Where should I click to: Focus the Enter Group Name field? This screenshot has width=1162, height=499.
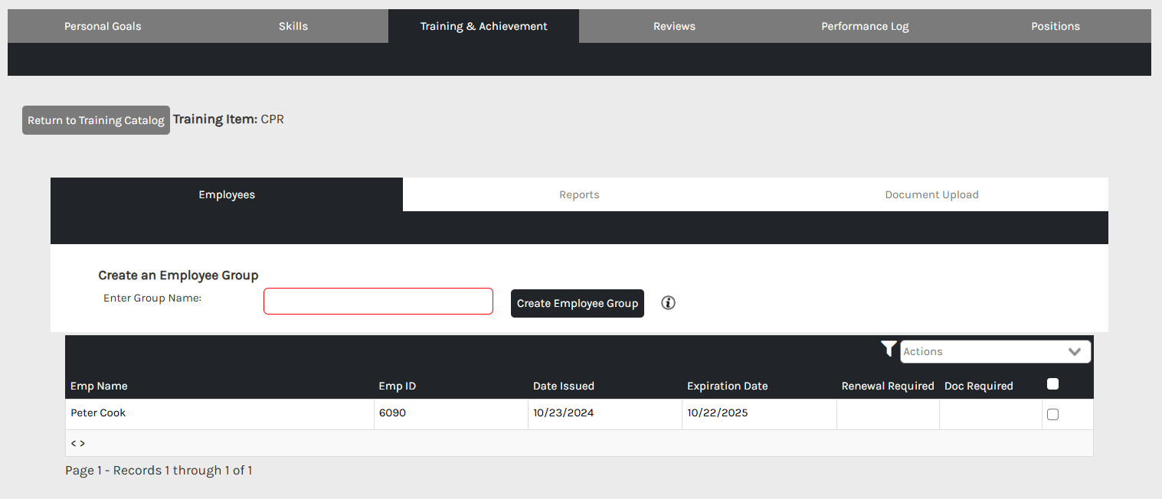click(378, 301)
